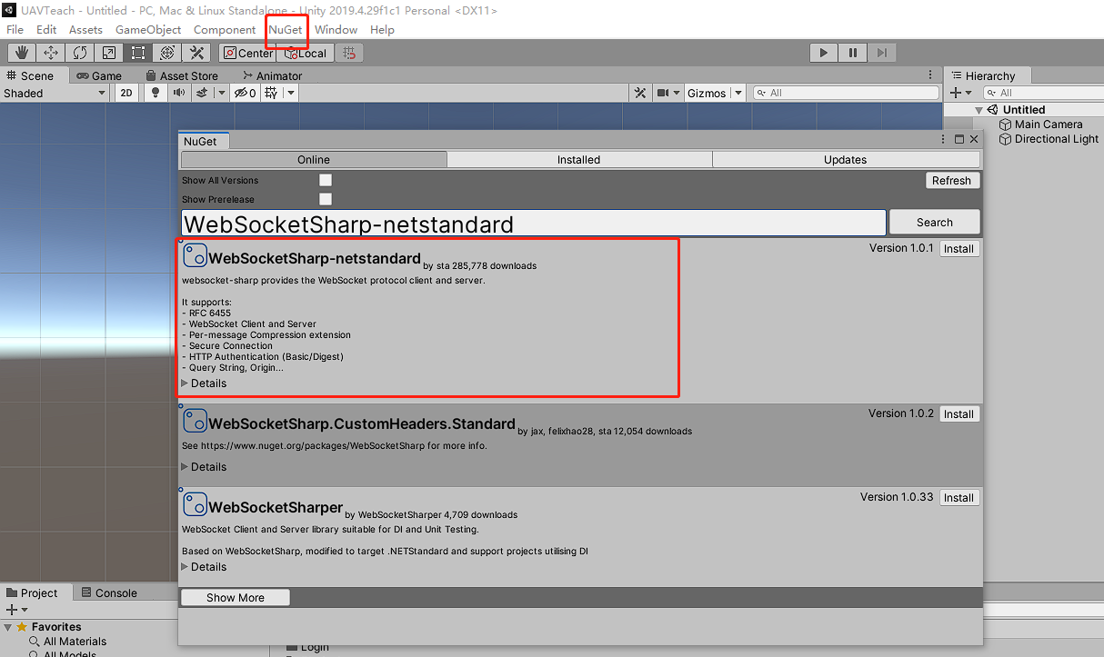
Task: Expand Details of WebSocketSharper
Action: 204,566
